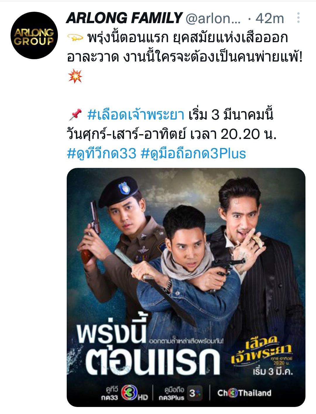Open the attached drama poster image
The height and width of the screenshot is (414, 316).
point(186,287)
